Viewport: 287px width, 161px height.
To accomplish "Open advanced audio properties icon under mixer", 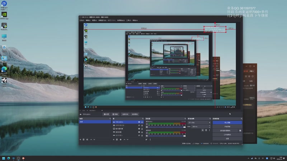I will pyautogui.click(x=146, y=140).
